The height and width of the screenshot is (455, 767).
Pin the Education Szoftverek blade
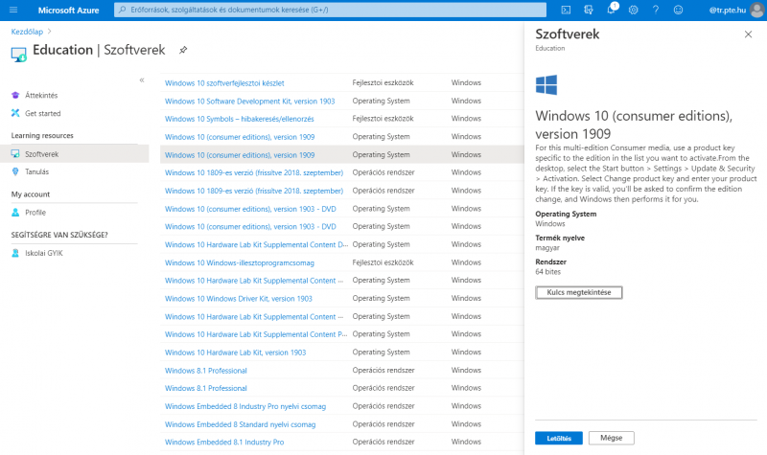tap(183, 50)
